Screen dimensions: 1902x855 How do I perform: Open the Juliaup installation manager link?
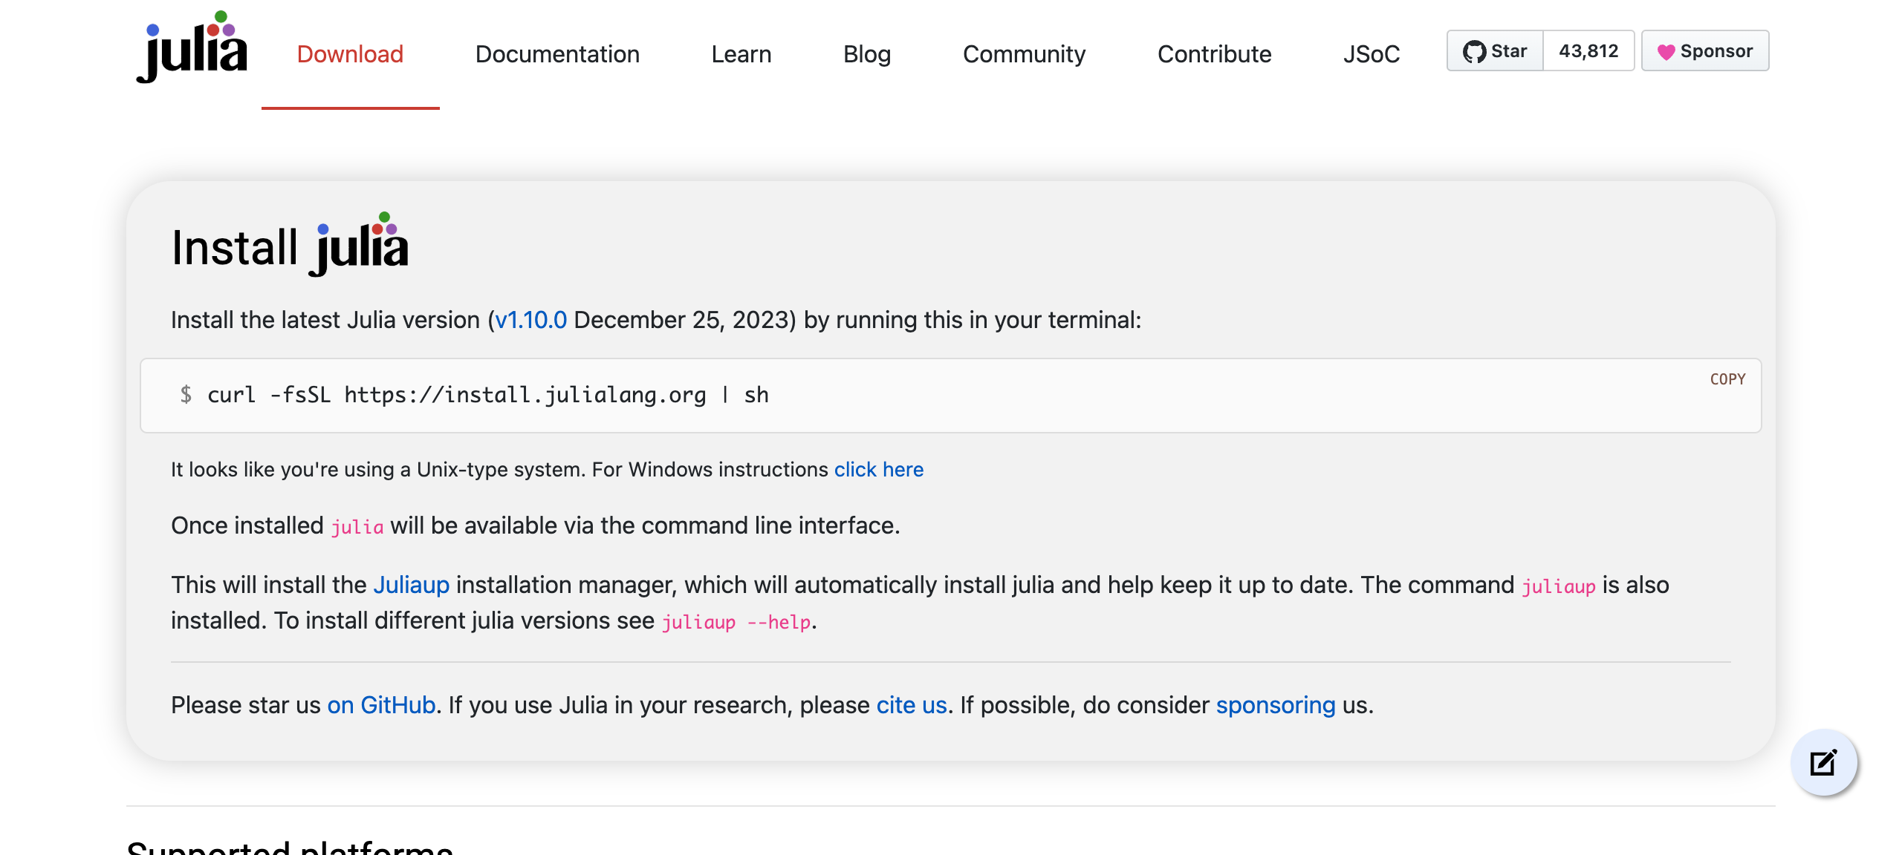(x=411, y=585)
